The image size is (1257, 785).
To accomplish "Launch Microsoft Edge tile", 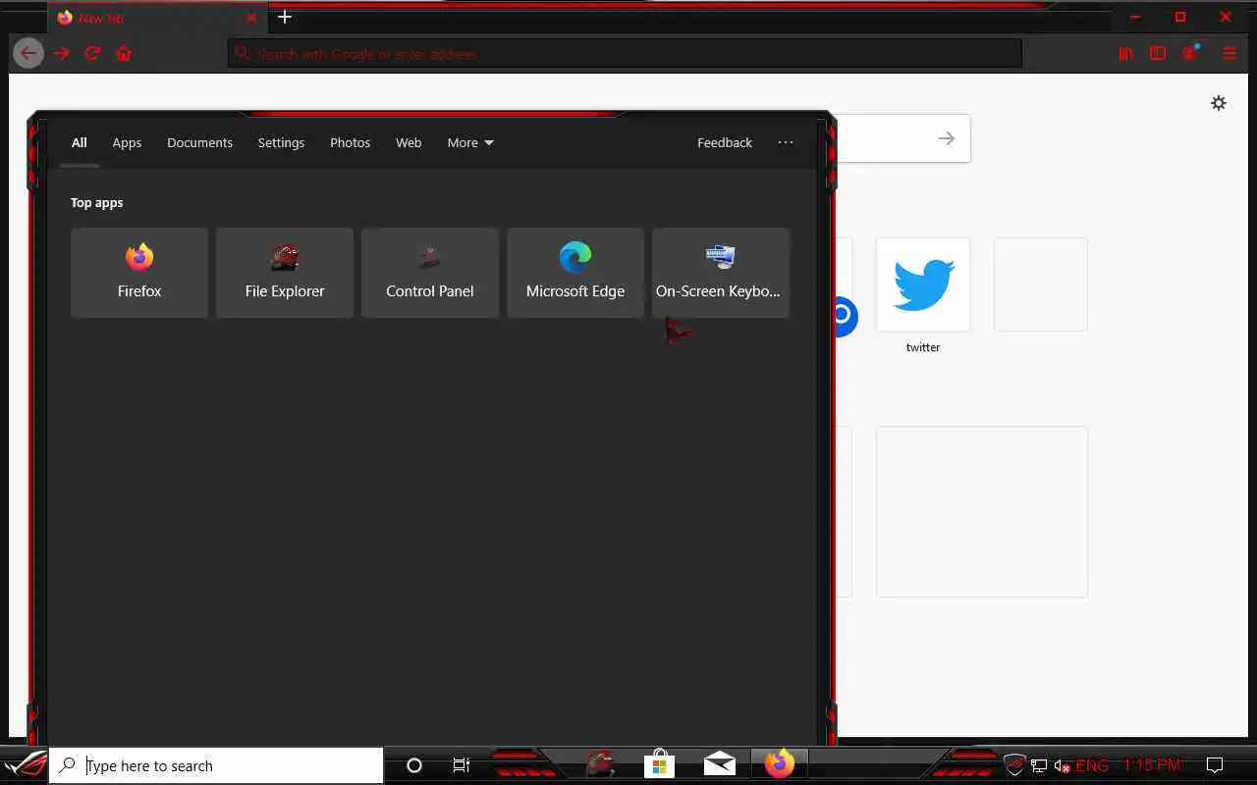I will click(x=575, y=273).
